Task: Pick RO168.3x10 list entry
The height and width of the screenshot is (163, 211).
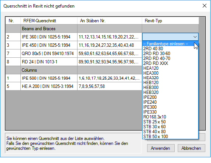Action: 170,117
